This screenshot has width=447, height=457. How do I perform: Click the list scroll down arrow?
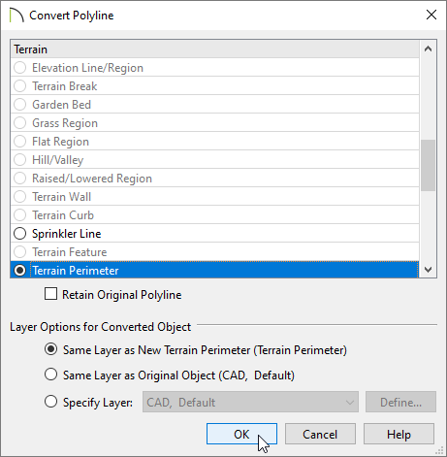[x=428, y=270]
